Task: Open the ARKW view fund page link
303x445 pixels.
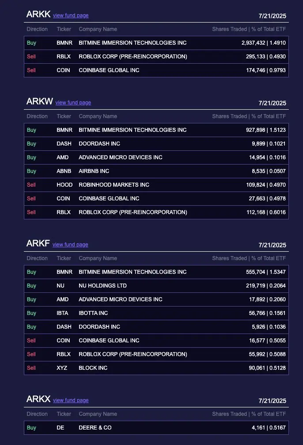Action: pyautogui.click(x=73, y=103)
